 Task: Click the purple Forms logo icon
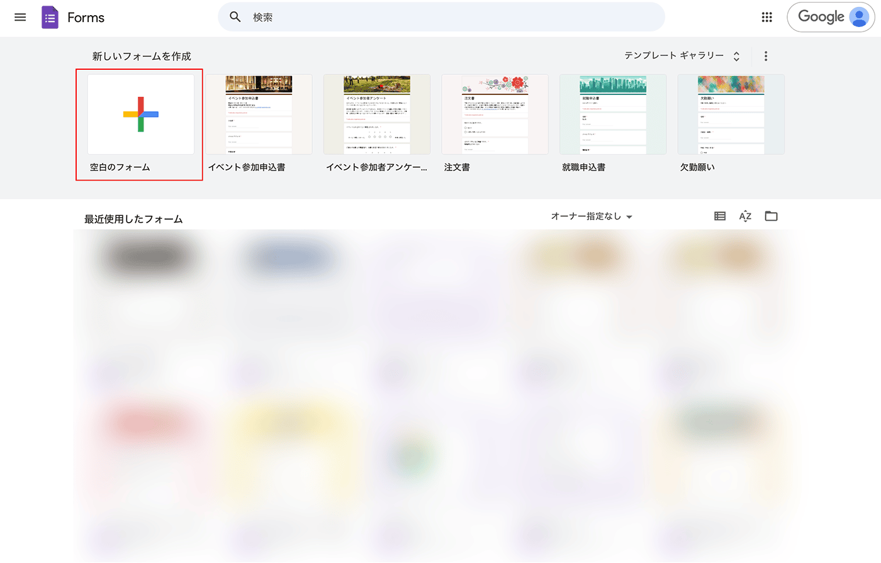pos(50,18)
